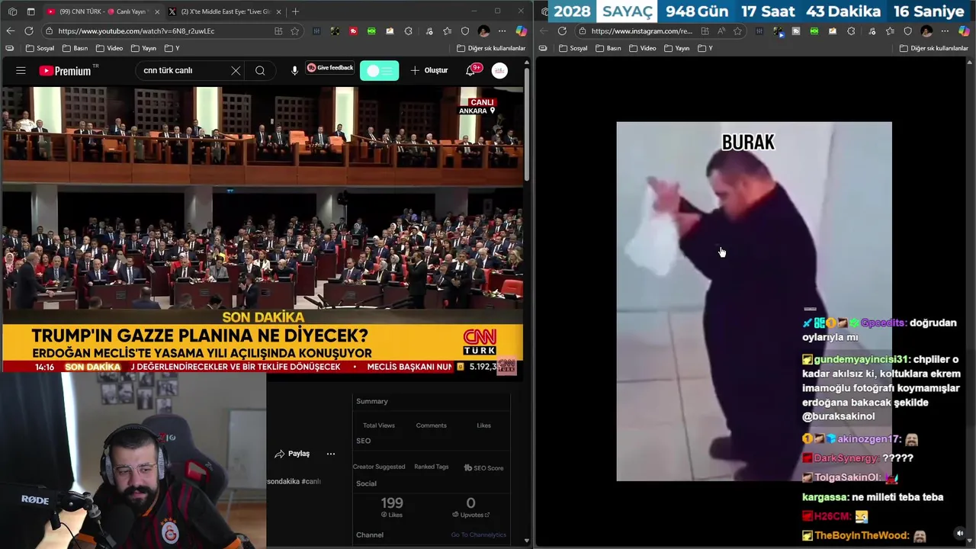Screen dimensions: 976x549
Task: Open YouTube account avatar menu
Action: 499,70
